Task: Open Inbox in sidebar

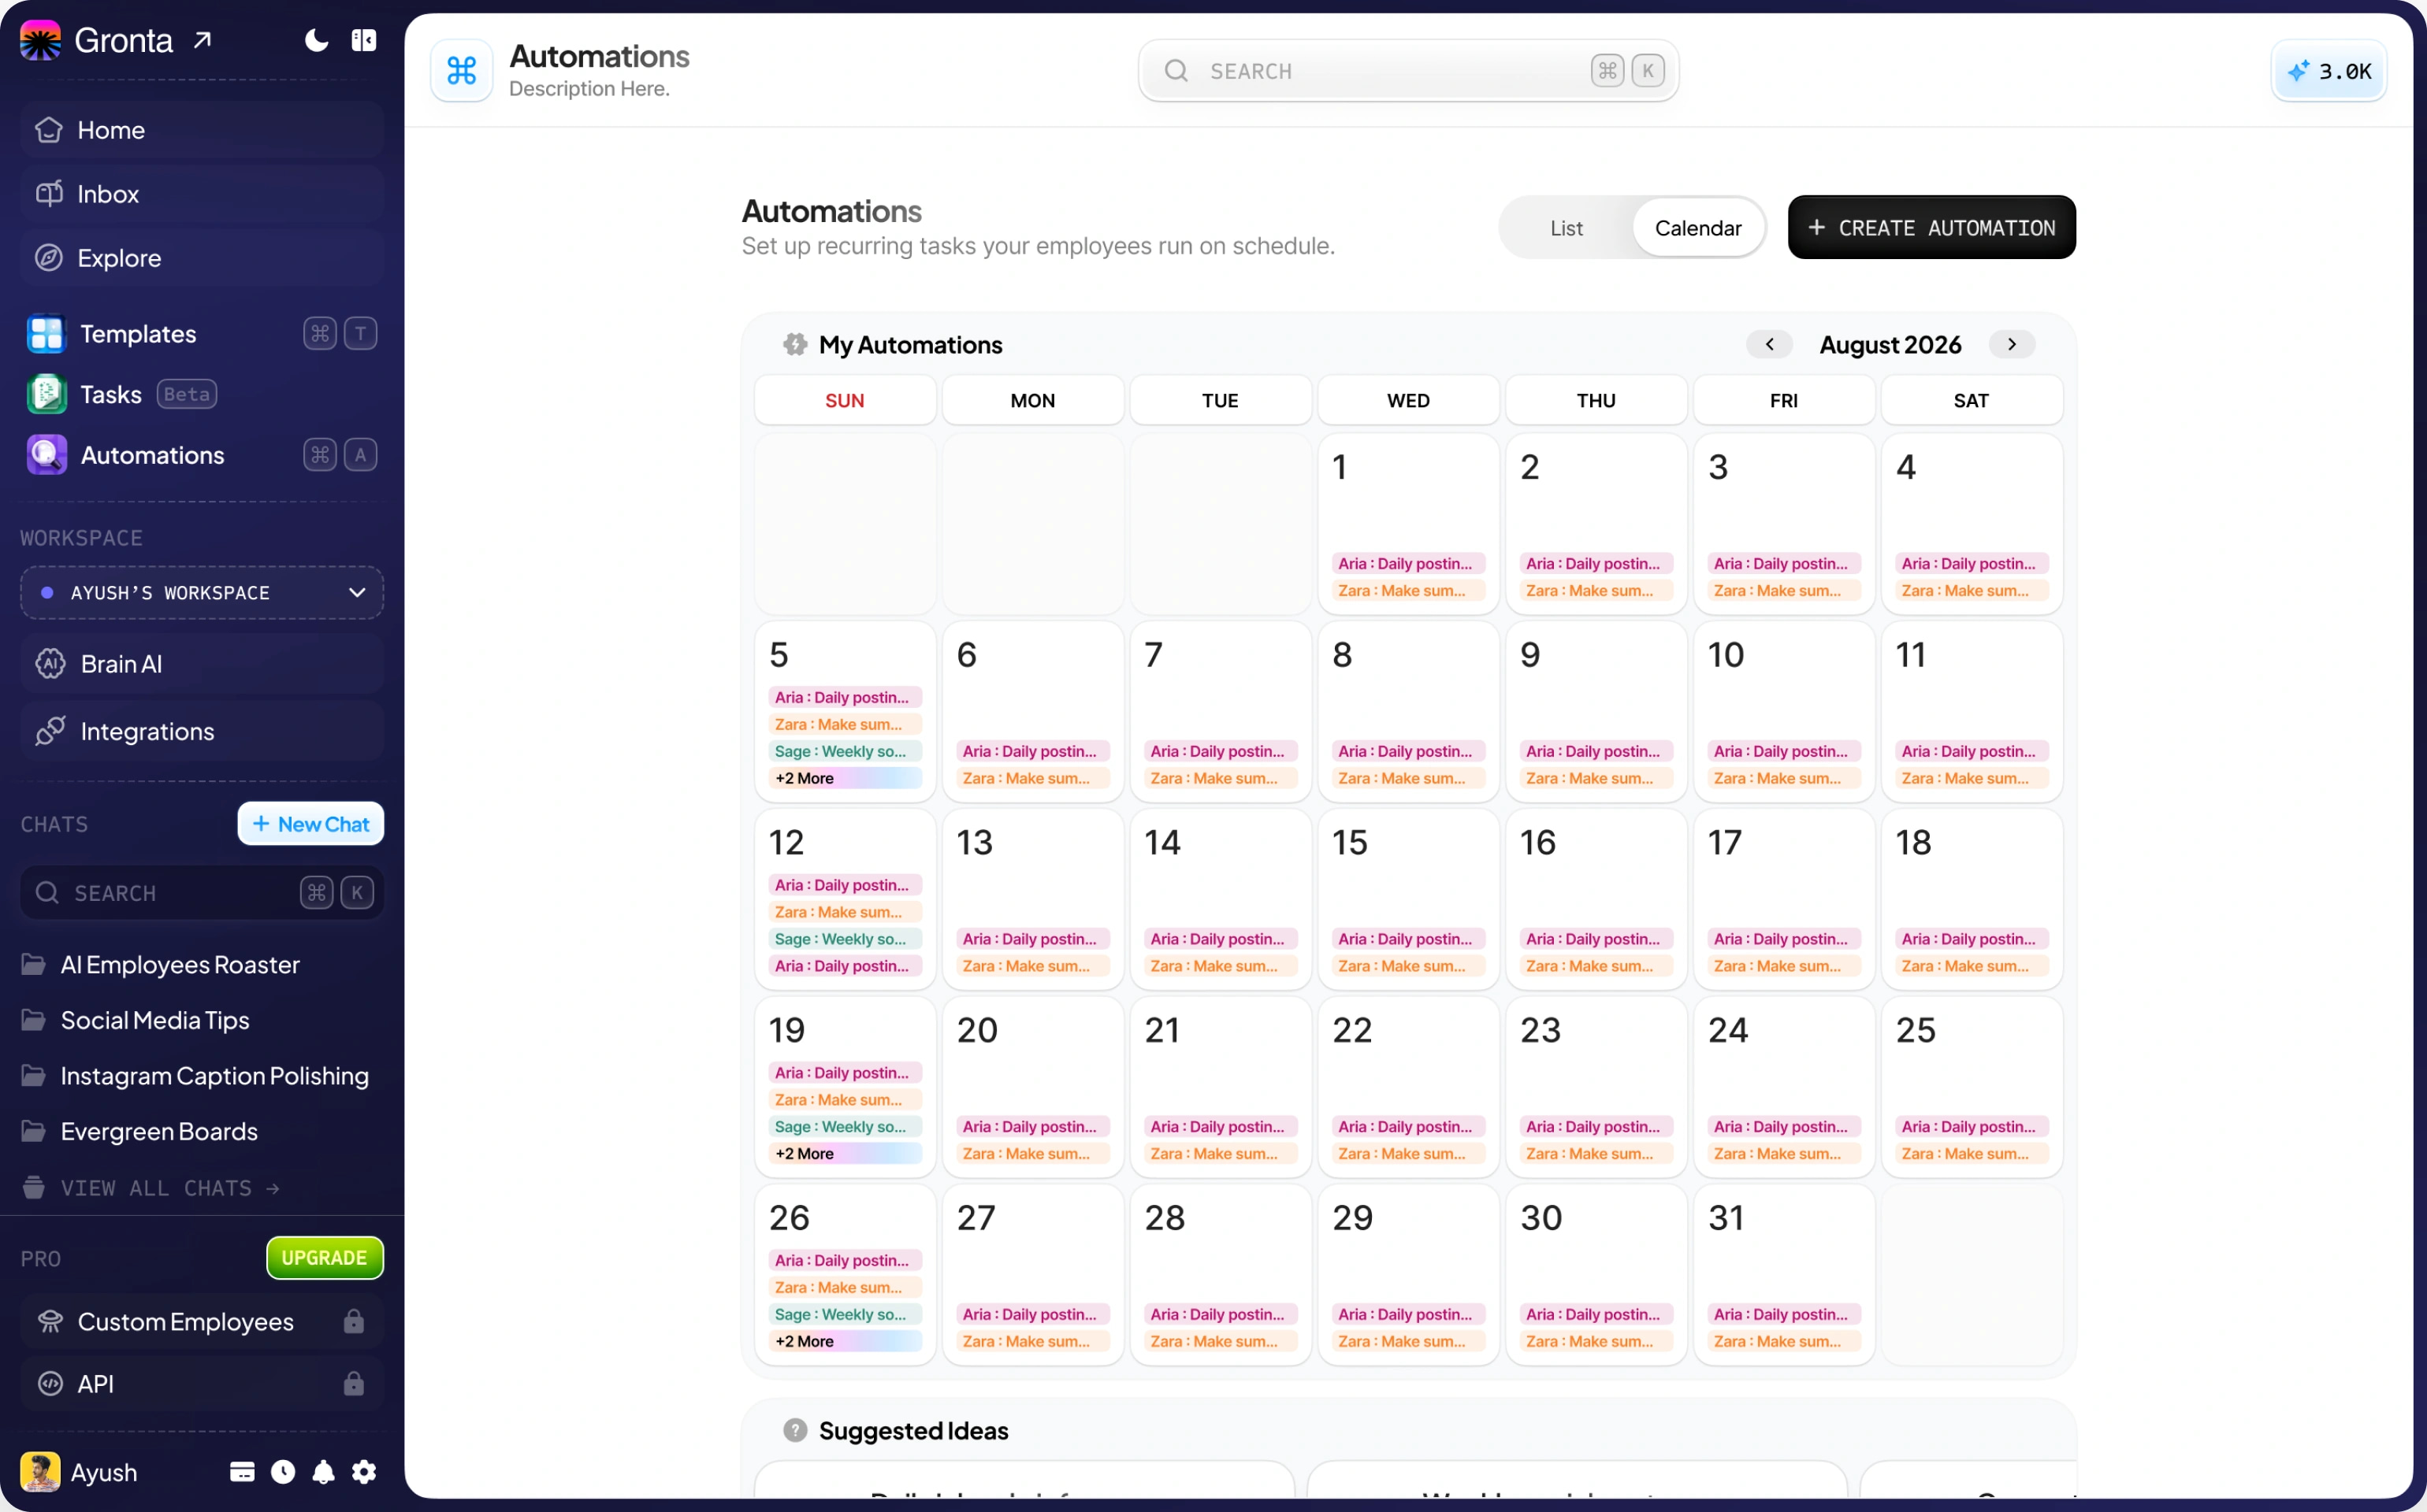Action: tap(202, 194)
